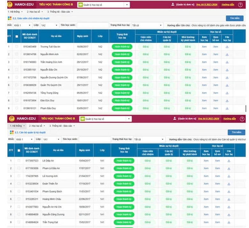This screenshot has height=228, width=249.
Task: Select the checkbox for Phạm Lê Bảo An
Action: point(19,168)
